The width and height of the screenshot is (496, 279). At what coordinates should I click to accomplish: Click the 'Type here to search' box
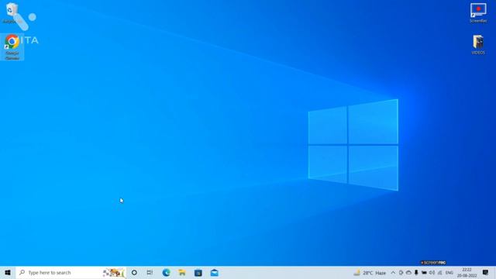click(71, 272)
